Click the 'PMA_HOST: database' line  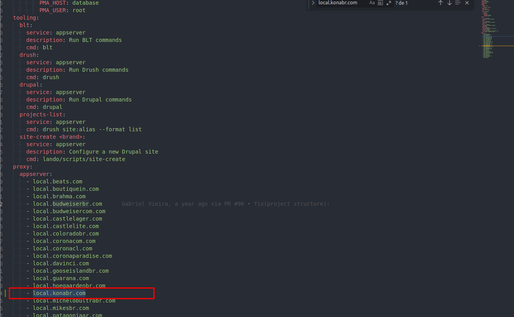tap(69, 3)
